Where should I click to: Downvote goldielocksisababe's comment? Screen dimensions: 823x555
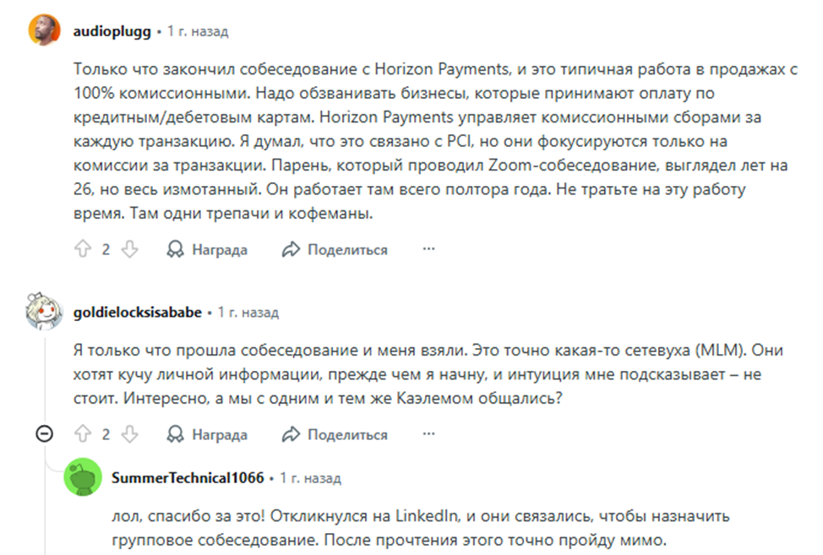(129, 434)
